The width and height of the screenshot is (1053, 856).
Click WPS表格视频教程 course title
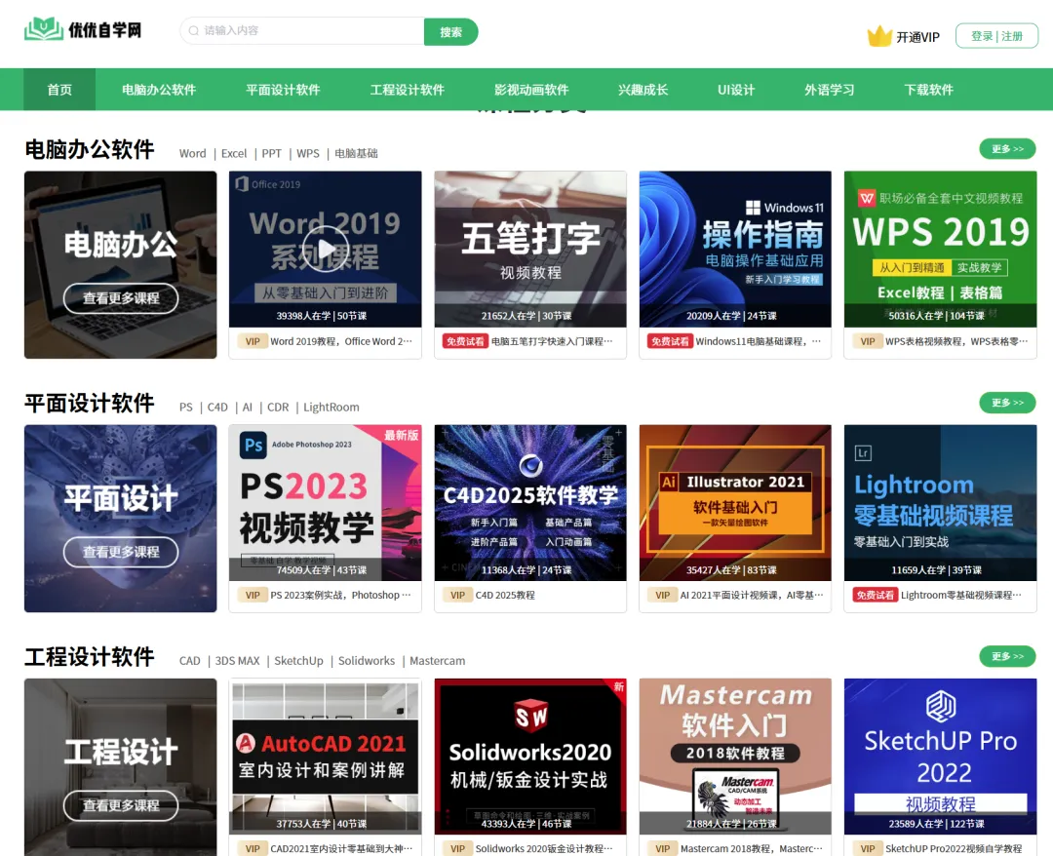(956, 341)
